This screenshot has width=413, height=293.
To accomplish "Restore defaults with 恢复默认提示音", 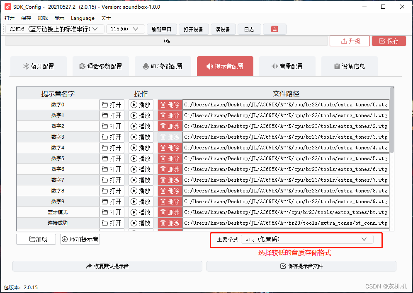I will (x=107, y=266).
